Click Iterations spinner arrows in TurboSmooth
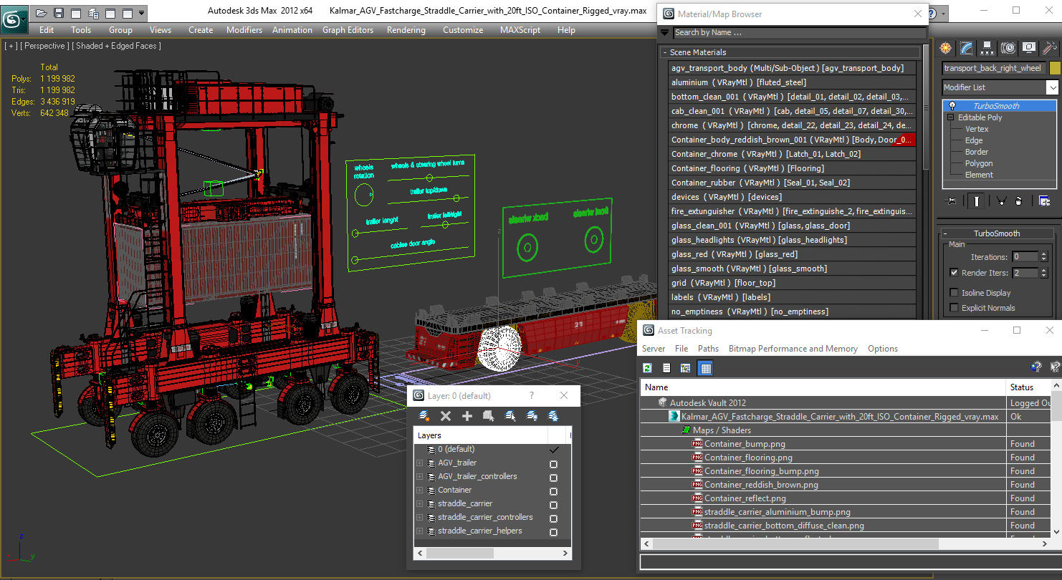The image size is (1062, 580). 1043,256
